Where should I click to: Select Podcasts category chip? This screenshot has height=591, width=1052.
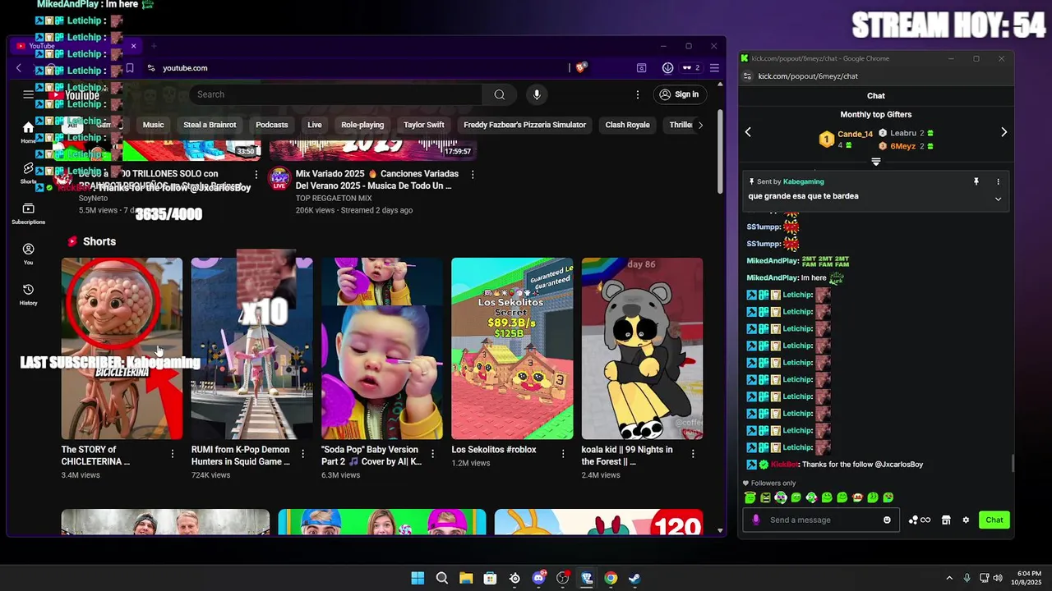(272, 125)
